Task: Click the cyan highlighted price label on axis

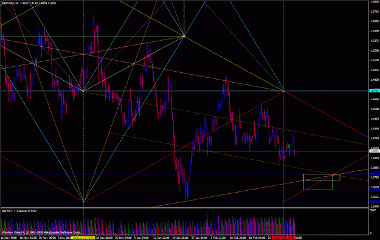Action: (x=374, y=91)
